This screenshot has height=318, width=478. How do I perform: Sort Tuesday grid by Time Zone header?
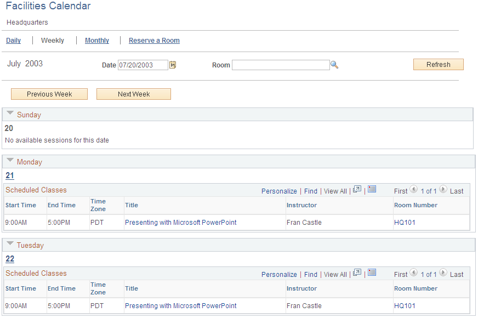(x=98, y=288)
